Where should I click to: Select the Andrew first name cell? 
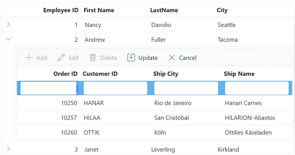(x=95, y=40)
